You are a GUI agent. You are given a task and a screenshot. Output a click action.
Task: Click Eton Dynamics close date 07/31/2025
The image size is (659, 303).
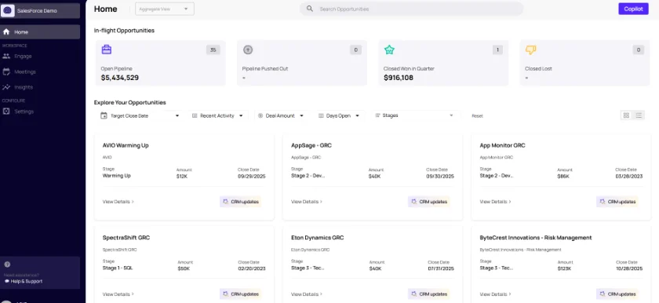(x=441, y=268)
